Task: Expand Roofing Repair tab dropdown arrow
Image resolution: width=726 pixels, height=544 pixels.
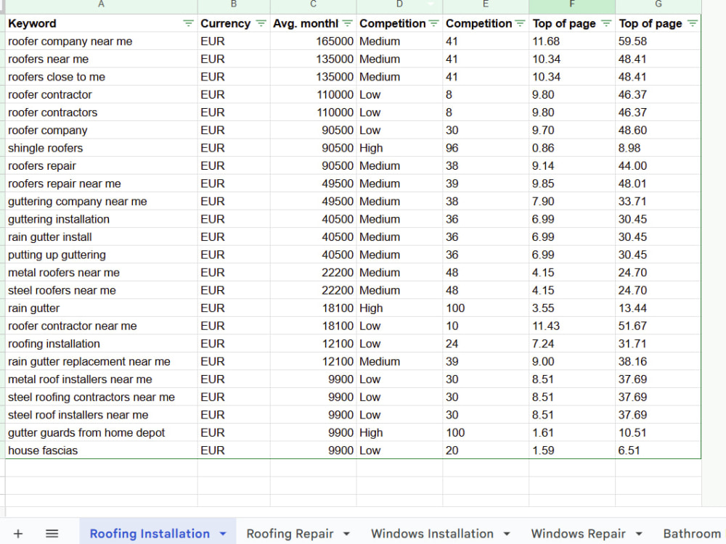Action: pyautogui.click(x=346, y=534)
